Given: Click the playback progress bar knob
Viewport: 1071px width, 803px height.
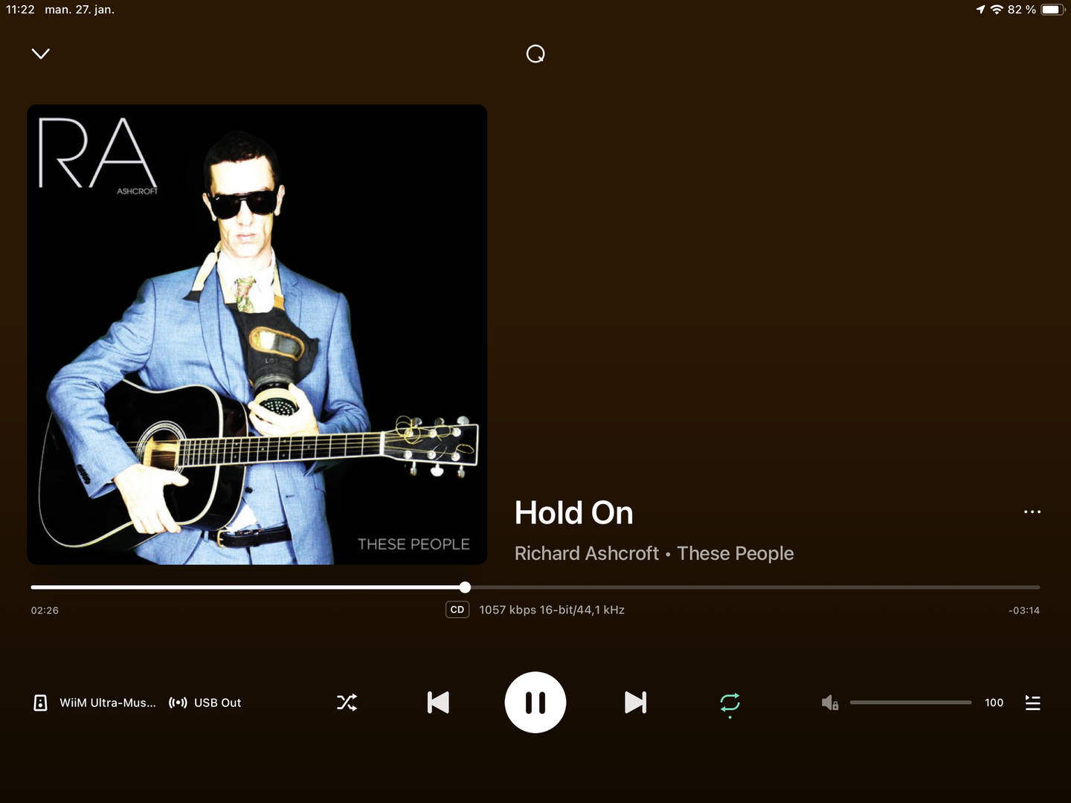Looking at the screenshot, I should (465, 587).
